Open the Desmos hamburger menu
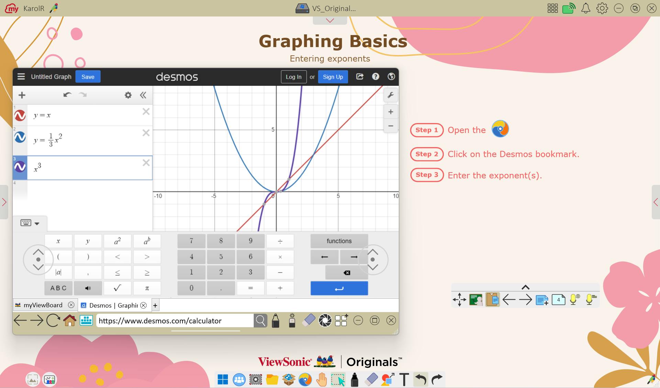 (x=21, y=77)
